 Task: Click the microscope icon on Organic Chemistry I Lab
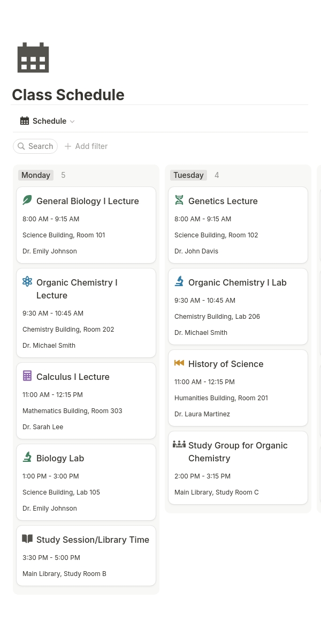179,281
